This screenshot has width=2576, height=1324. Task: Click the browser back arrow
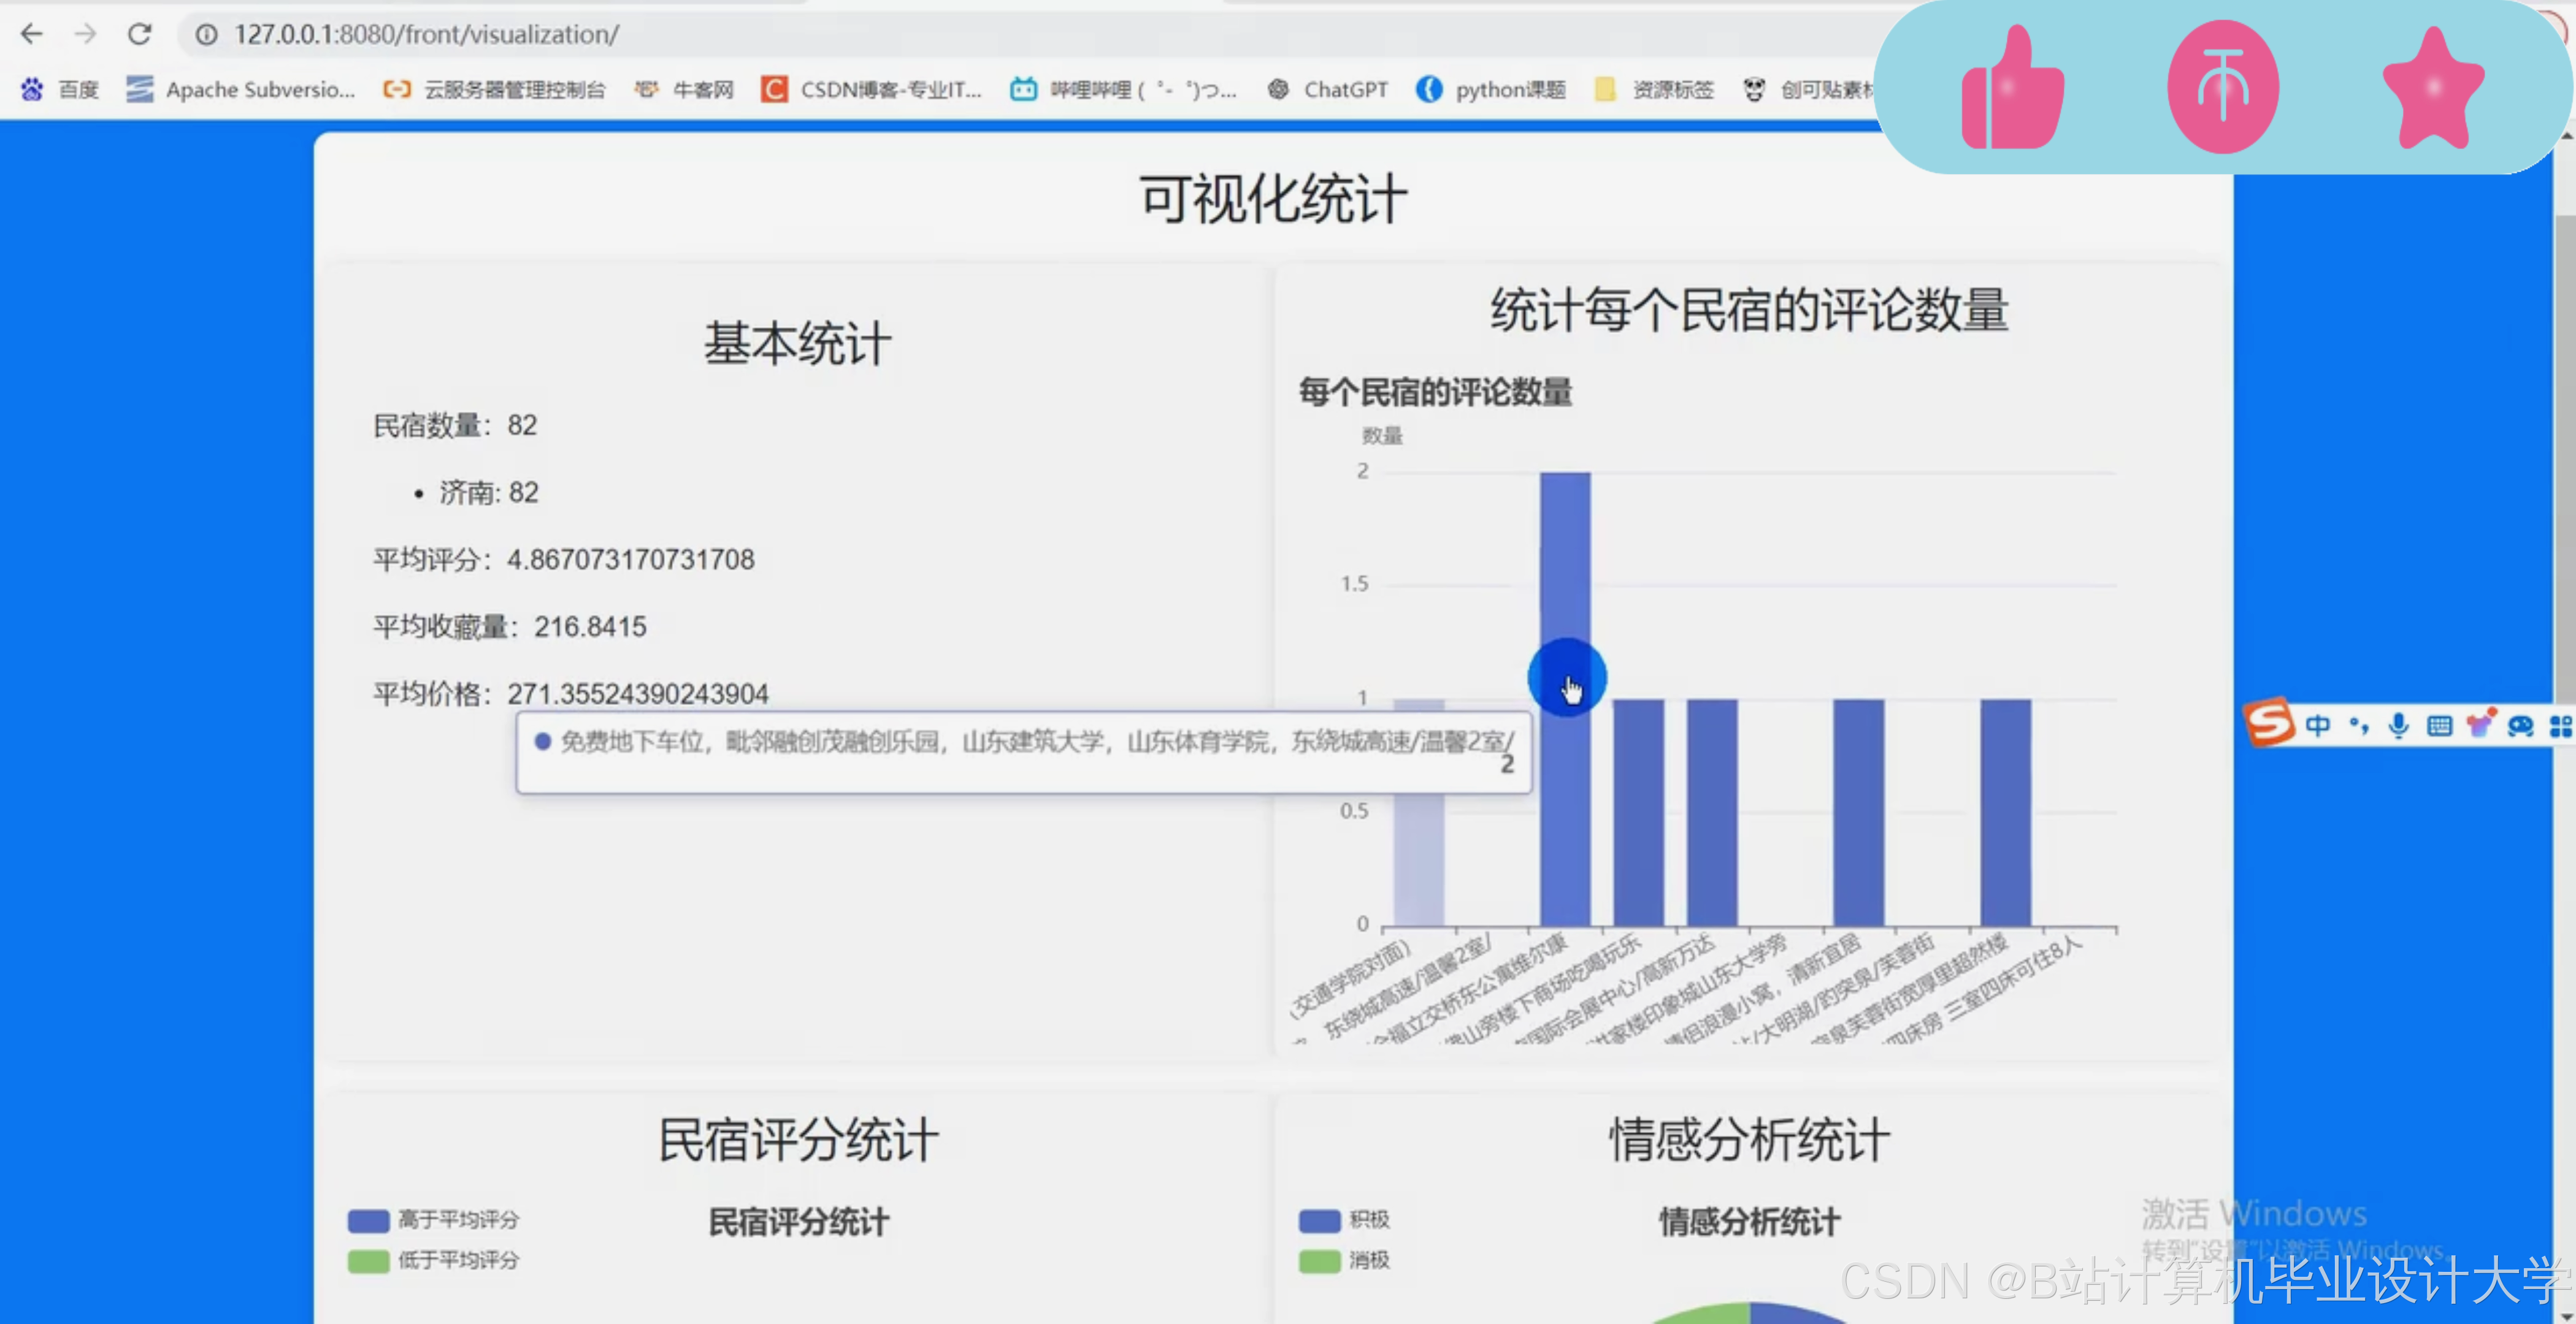click(x=32, y=34)
